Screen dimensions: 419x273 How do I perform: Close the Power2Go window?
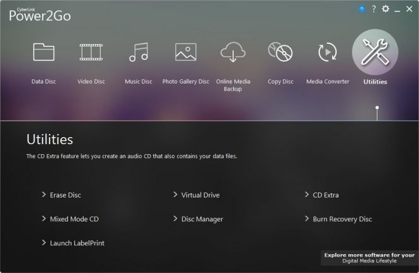point(409,9)
